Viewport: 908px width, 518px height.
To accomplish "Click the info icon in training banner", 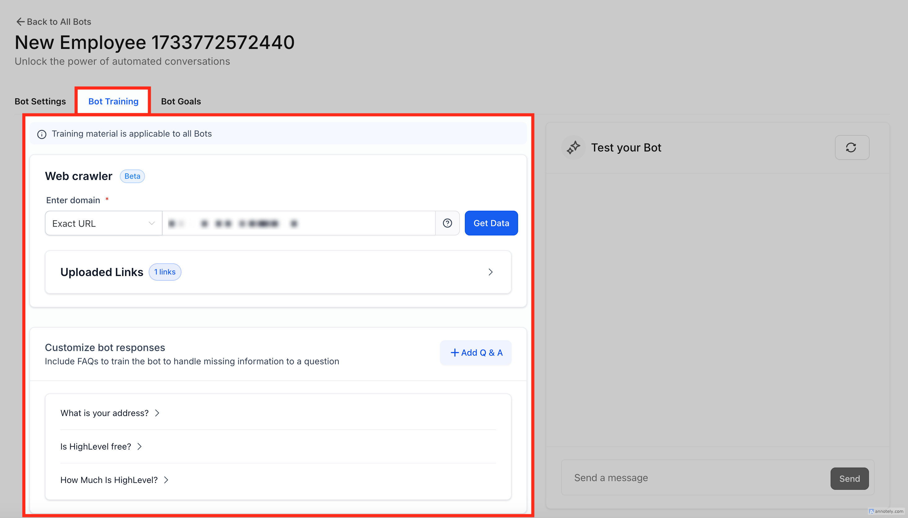I will 41,134.
